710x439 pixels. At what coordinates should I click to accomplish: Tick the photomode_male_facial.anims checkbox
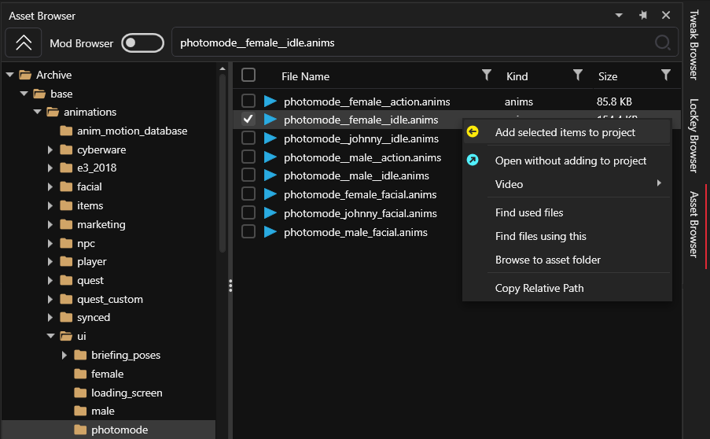[248, 232]
